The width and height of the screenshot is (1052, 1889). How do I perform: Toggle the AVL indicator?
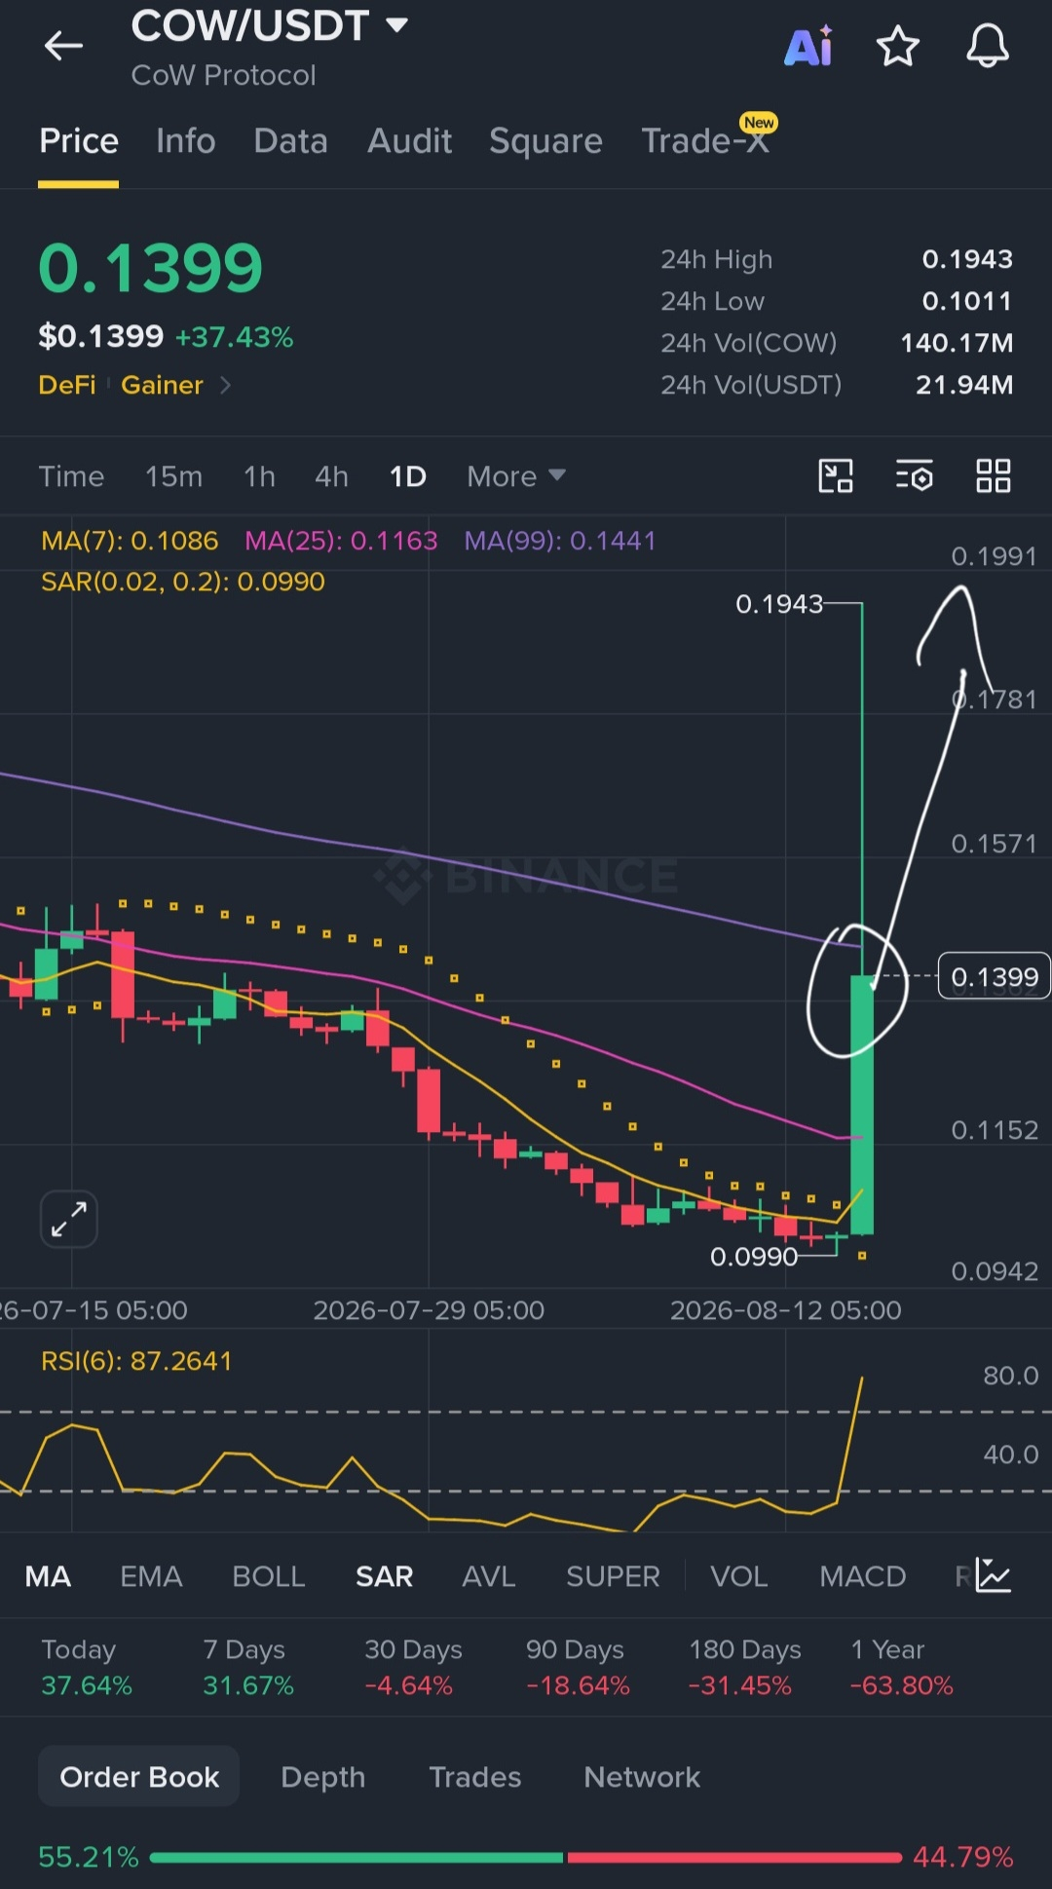point(489,1576)
